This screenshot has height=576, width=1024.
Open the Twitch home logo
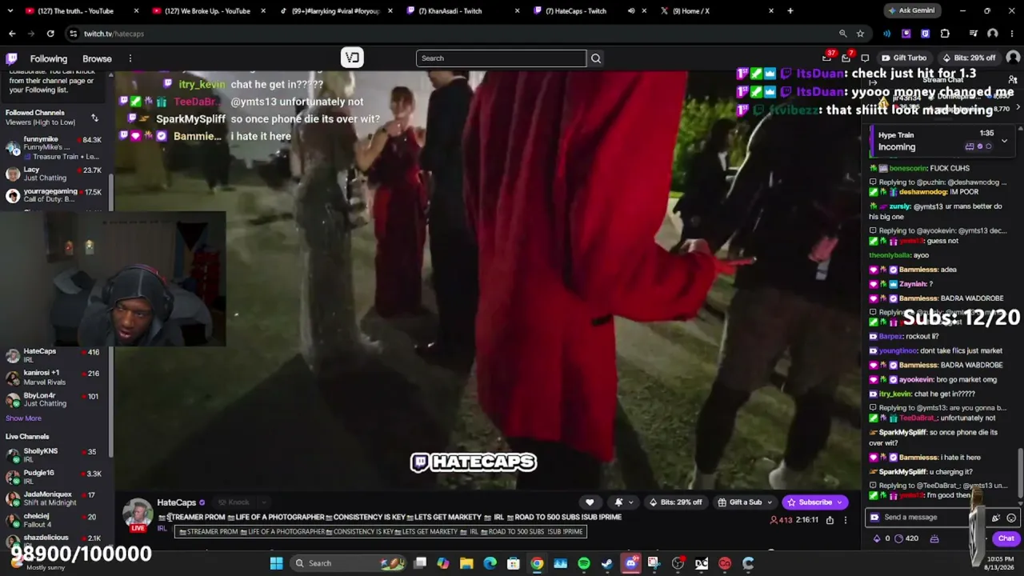coord(12,58)
